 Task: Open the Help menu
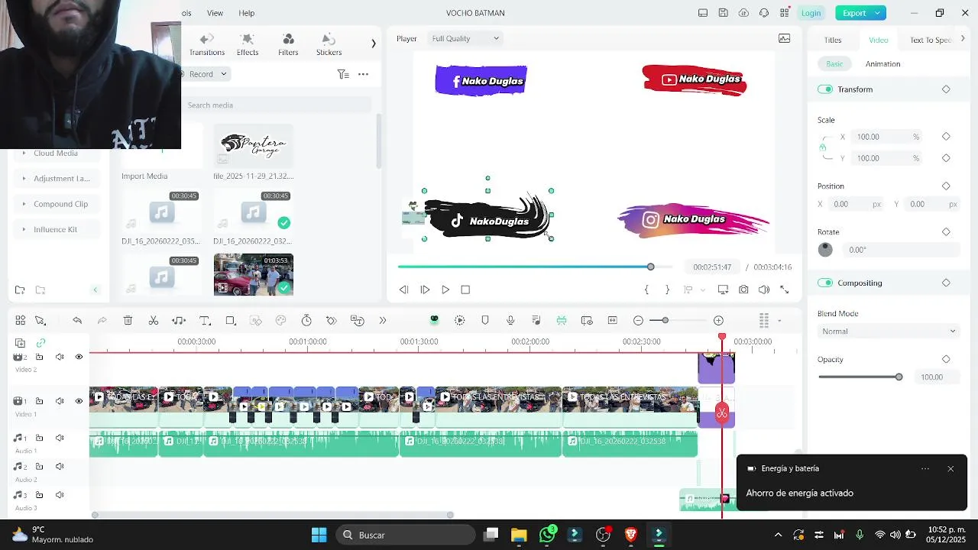(x=247, y=13)
